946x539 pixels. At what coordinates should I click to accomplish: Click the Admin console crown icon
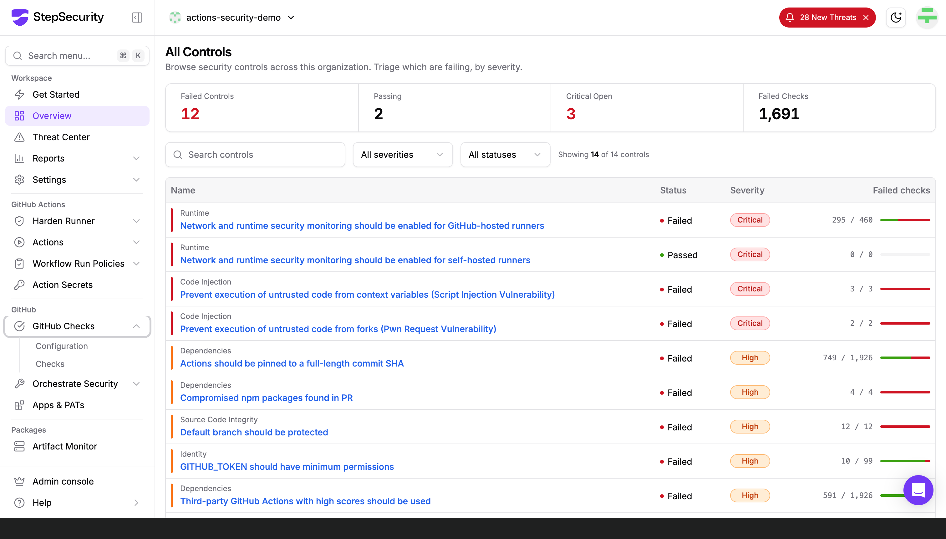pos(19,481)
